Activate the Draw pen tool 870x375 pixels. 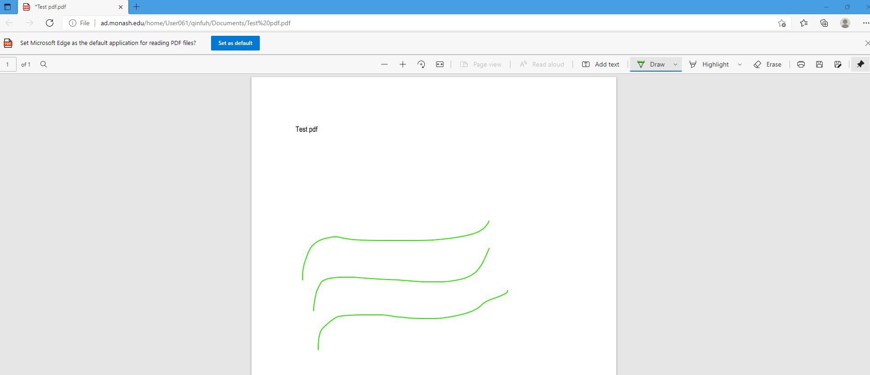click(x=651, y=64)
